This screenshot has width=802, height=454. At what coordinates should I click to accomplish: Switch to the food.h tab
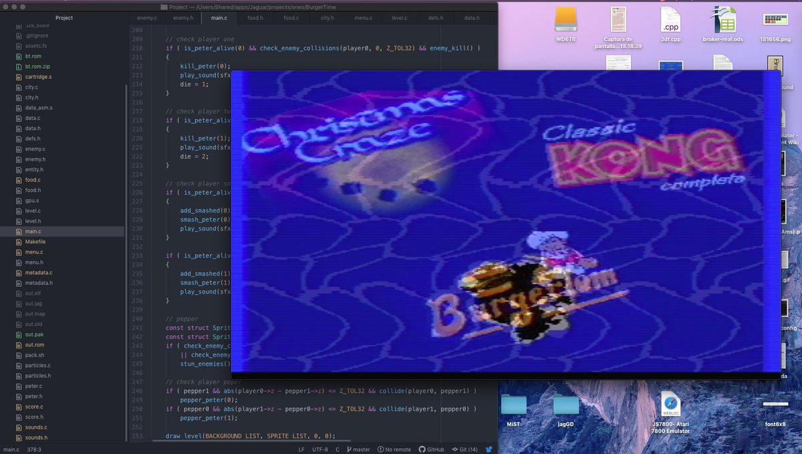pyautogui.click(x=255, y=18)
